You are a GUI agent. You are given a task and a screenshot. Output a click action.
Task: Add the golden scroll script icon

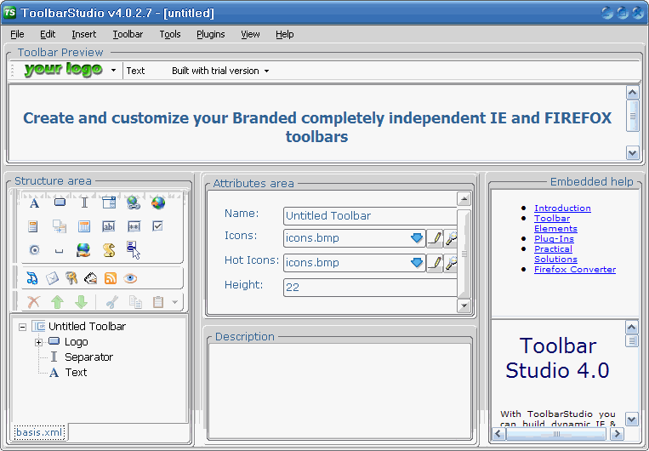pos(109,249)
